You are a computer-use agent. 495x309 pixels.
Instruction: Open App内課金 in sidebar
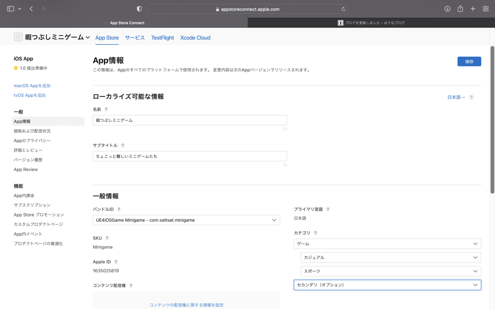pos(24,195)
